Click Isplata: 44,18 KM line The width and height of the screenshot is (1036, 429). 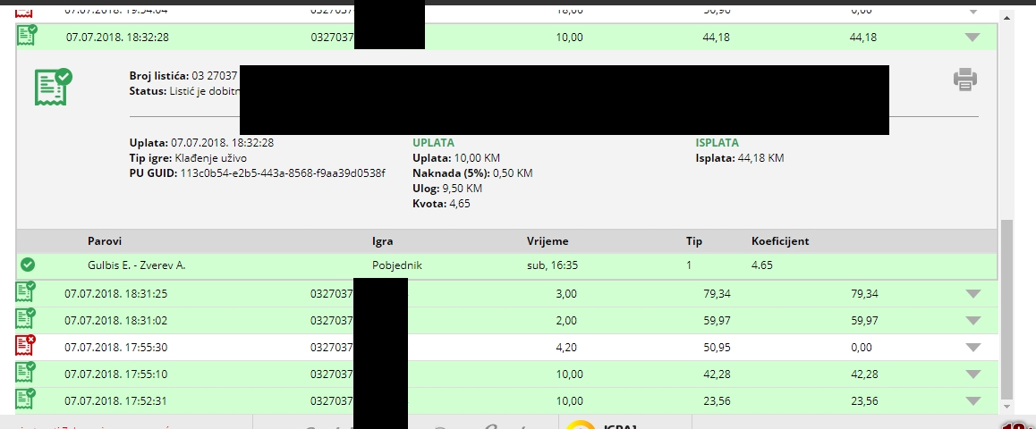[x=739, y=157]
